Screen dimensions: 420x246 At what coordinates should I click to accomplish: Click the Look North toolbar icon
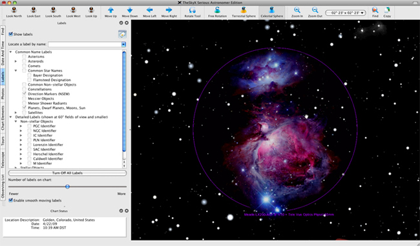click(14, 10)
